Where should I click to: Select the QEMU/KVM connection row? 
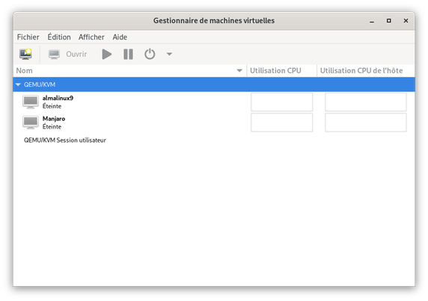click(x=214, y=84)
